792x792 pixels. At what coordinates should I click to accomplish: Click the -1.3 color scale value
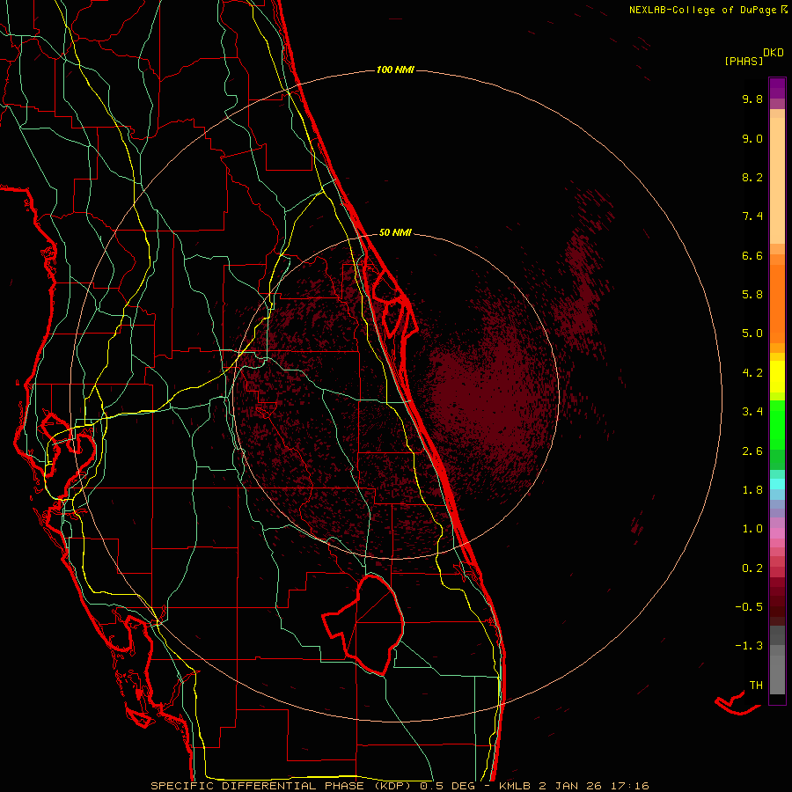click(x=749, y=646)
